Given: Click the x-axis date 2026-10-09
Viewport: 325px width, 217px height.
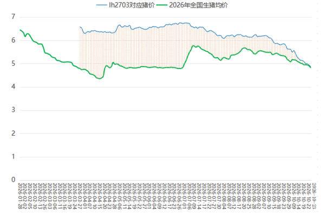Looking at the screenshot, I should 294,196.
